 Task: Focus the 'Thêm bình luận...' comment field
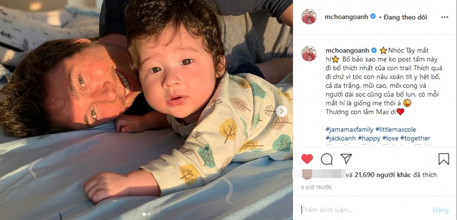click(364, 210)
